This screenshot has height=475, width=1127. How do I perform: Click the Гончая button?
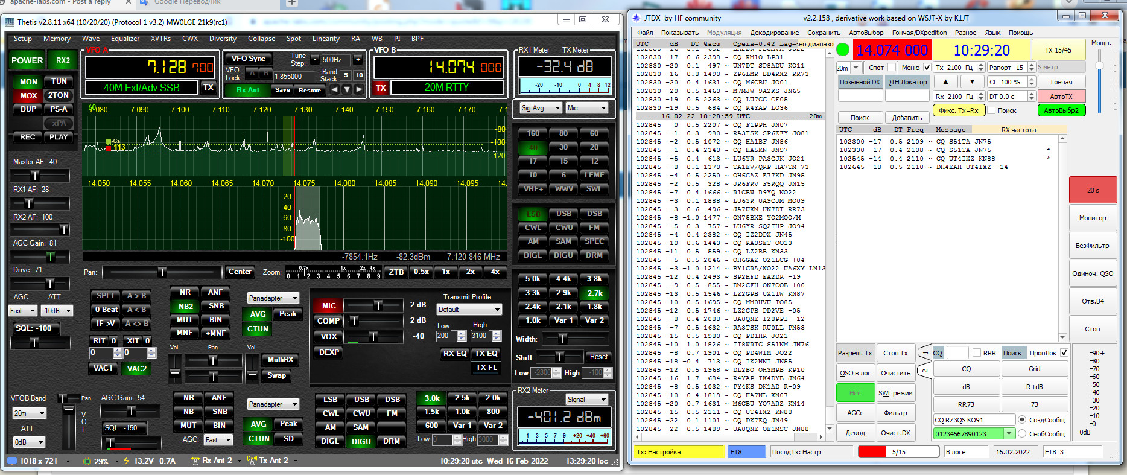click(x=1061, y=81)
